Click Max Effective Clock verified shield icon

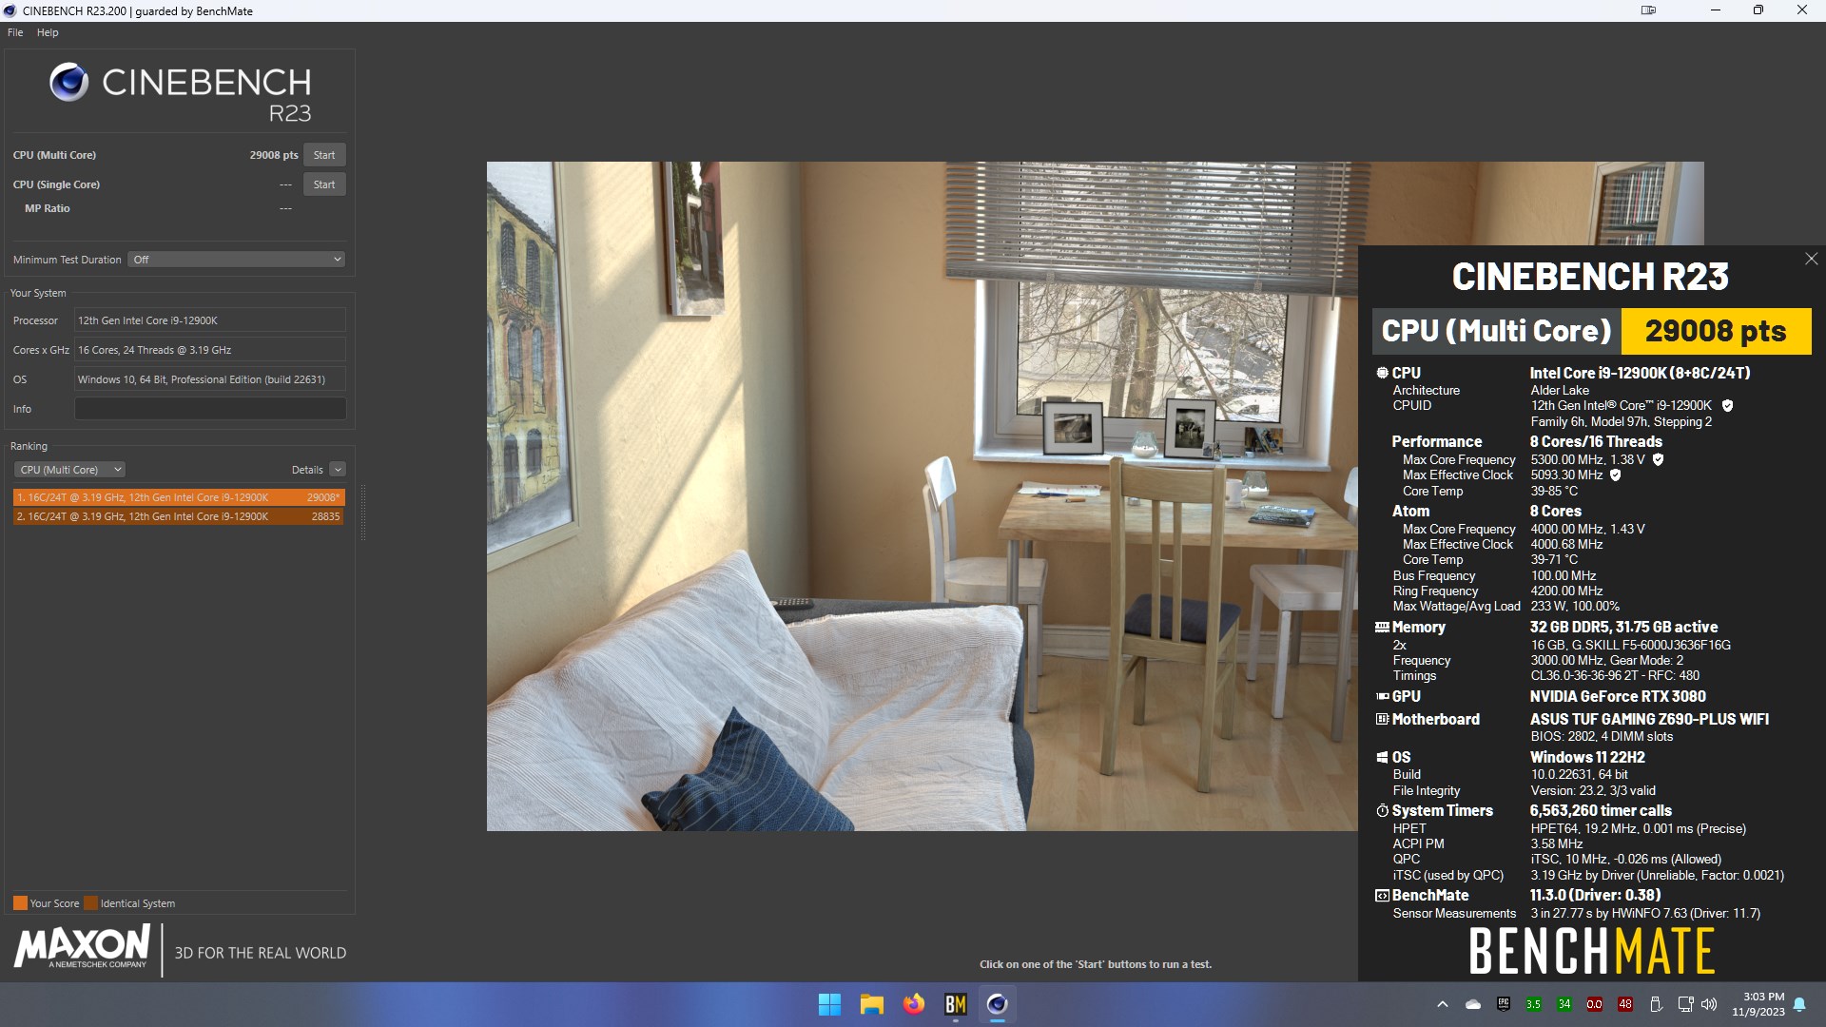pyautogui.click(x=1615, y=475)
